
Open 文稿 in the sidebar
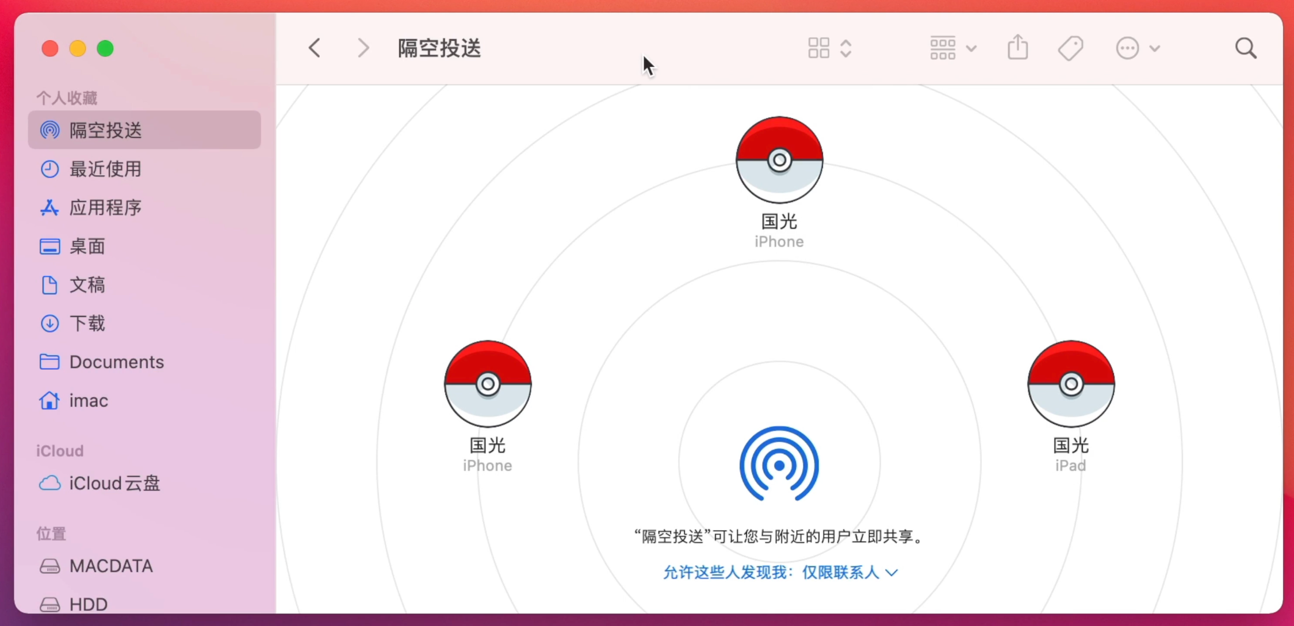[144, 285]
